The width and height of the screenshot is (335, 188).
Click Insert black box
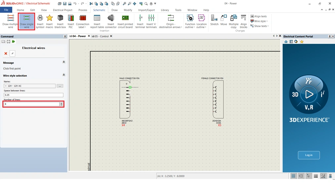click(x=60, y=21)
